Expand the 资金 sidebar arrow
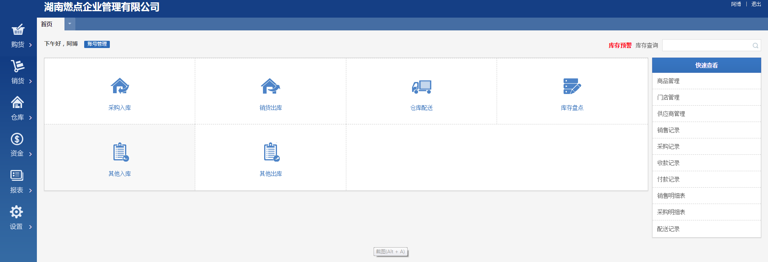 [30, 154]
